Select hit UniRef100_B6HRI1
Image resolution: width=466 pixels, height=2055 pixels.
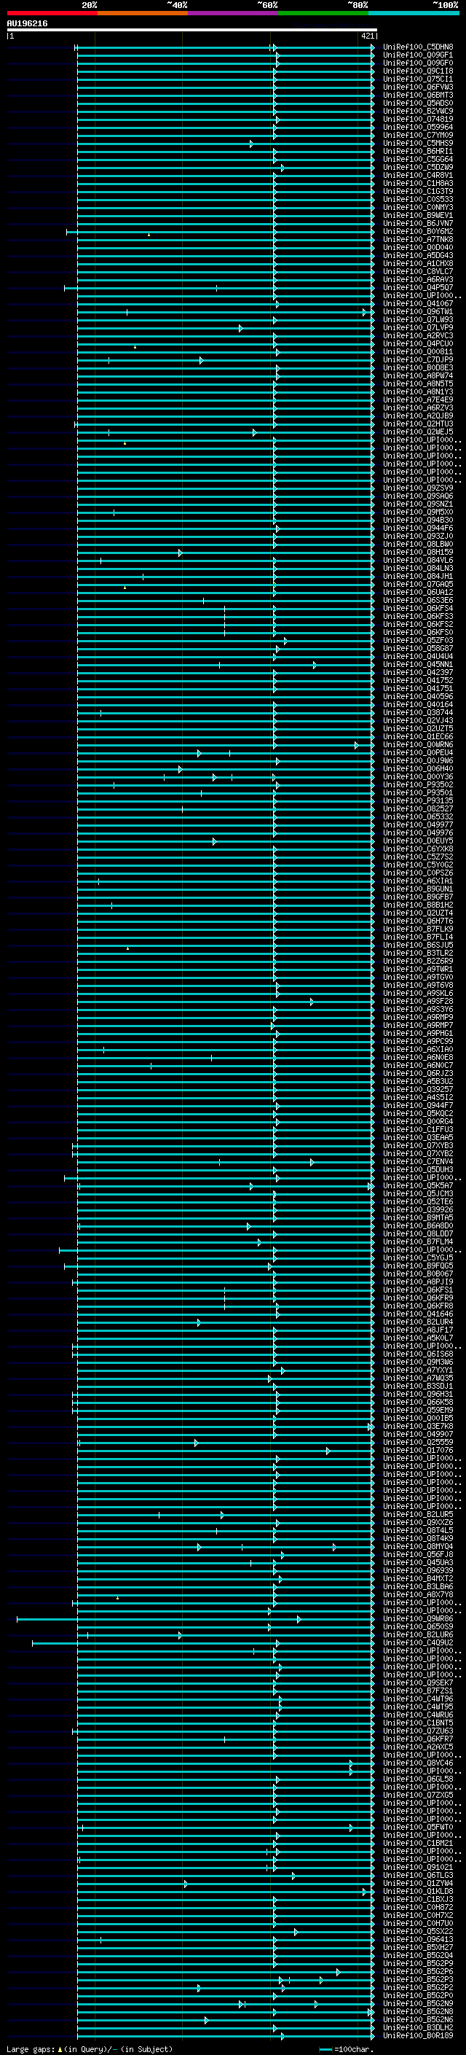pyautogui.click(x=418, y=152)
